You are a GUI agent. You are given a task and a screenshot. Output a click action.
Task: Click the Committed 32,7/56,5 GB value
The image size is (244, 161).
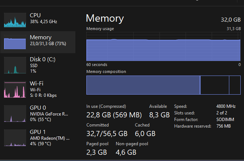point(107,133)
